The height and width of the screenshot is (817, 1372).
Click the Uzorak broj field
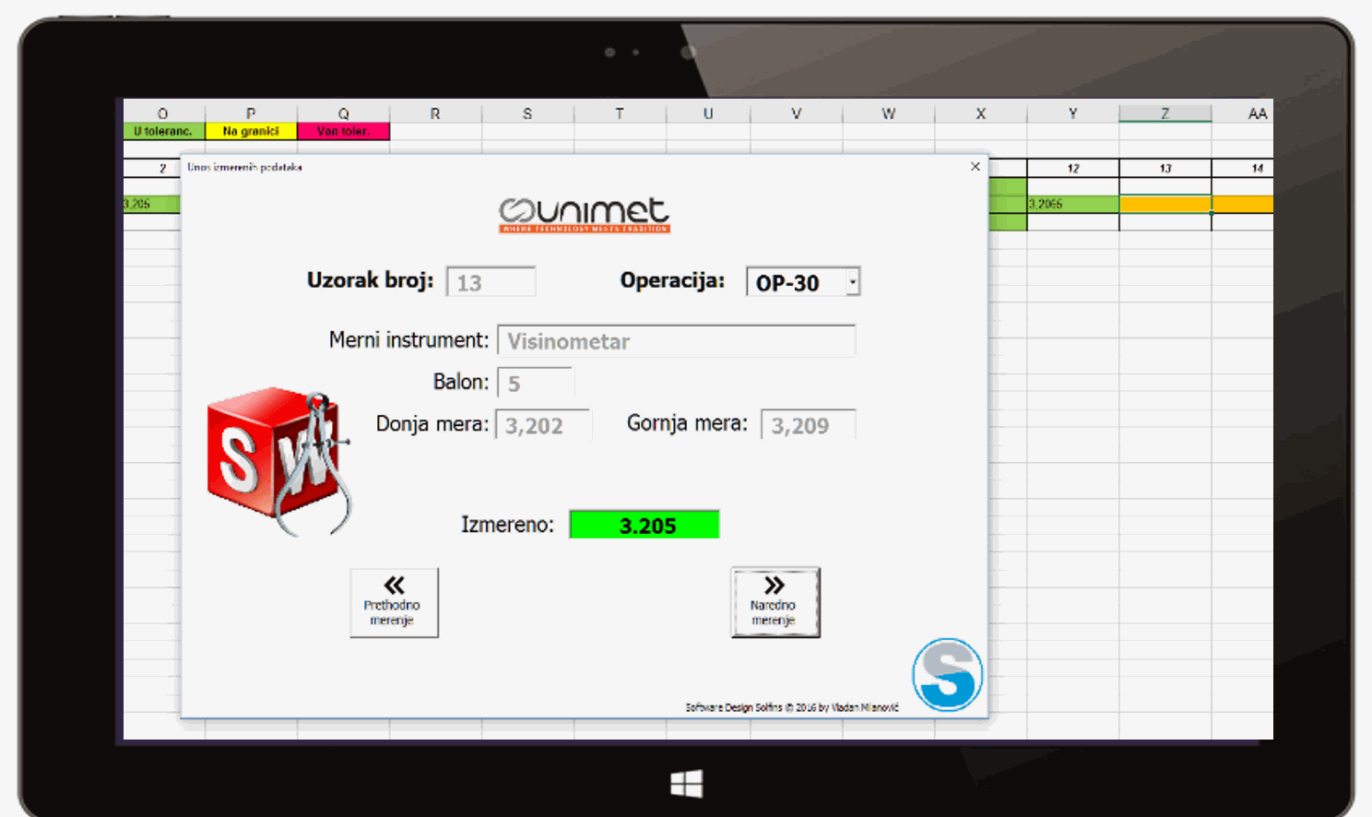491,282
